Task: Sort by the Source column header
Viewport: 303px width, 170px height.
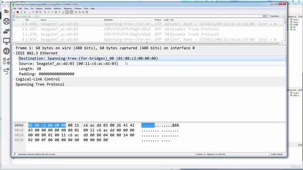Action: coord(43,20)
